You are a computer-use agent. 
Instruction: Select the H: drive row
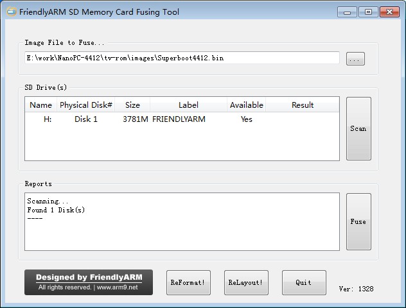(182, 119)
